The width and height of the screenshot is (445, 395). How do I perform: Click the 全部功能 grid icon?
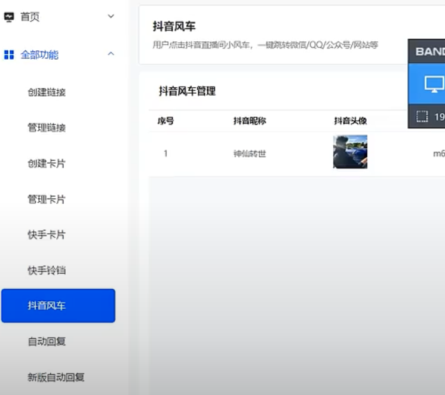tap(9, 54)
